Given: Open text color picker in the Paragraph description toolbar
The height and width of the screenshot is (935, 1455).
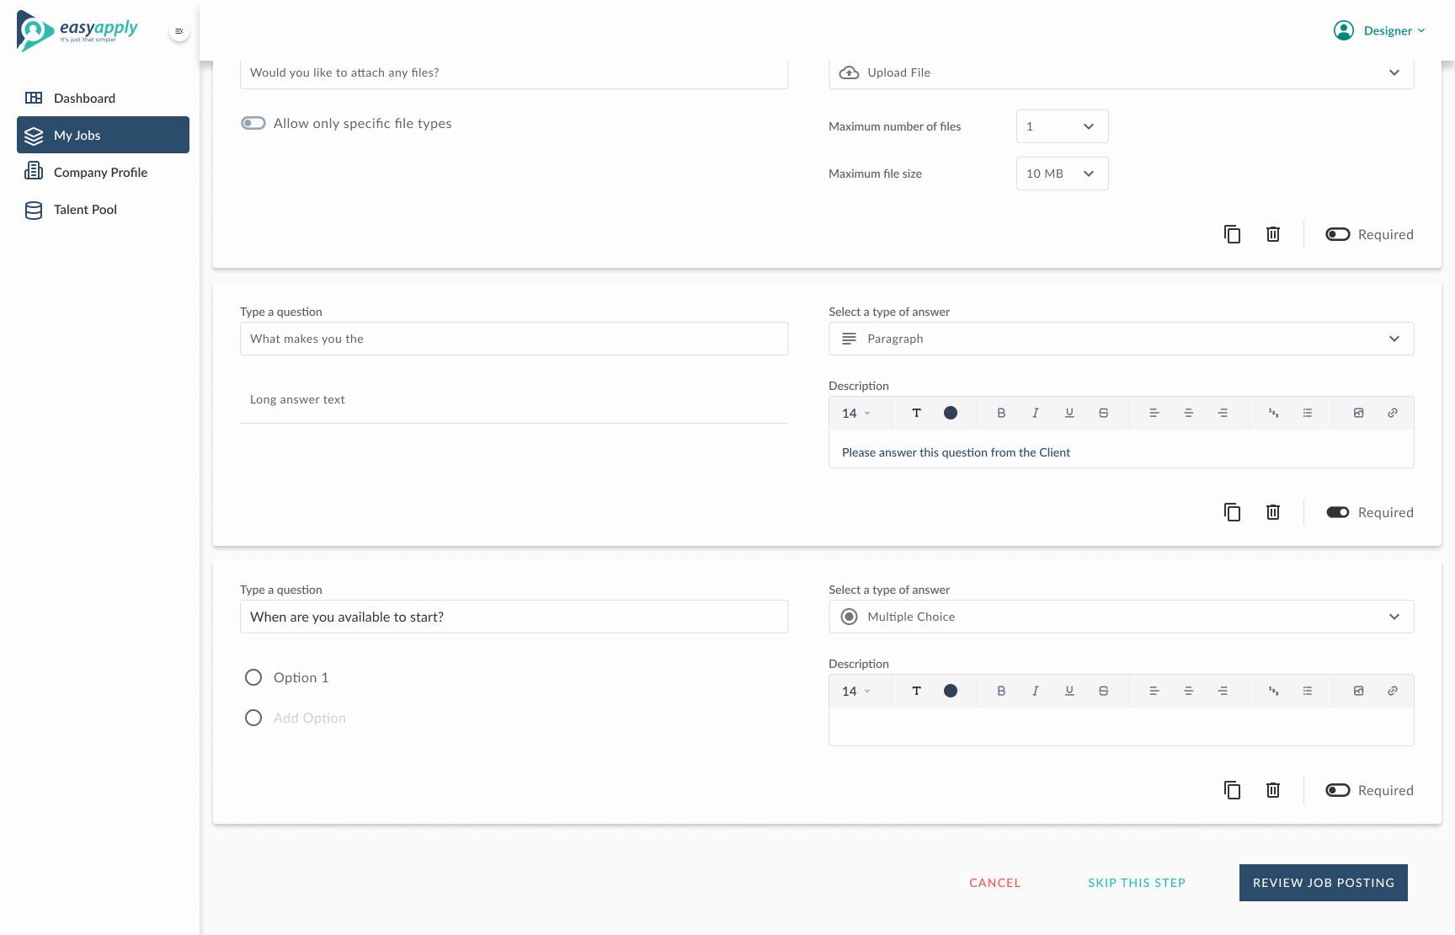Looking at the screenshot, I should [x=951, y=413].
